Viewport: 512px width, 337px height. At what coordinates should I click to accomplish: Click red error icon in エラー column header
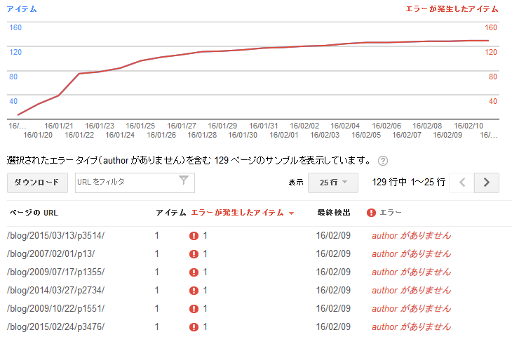coord(371,213)
